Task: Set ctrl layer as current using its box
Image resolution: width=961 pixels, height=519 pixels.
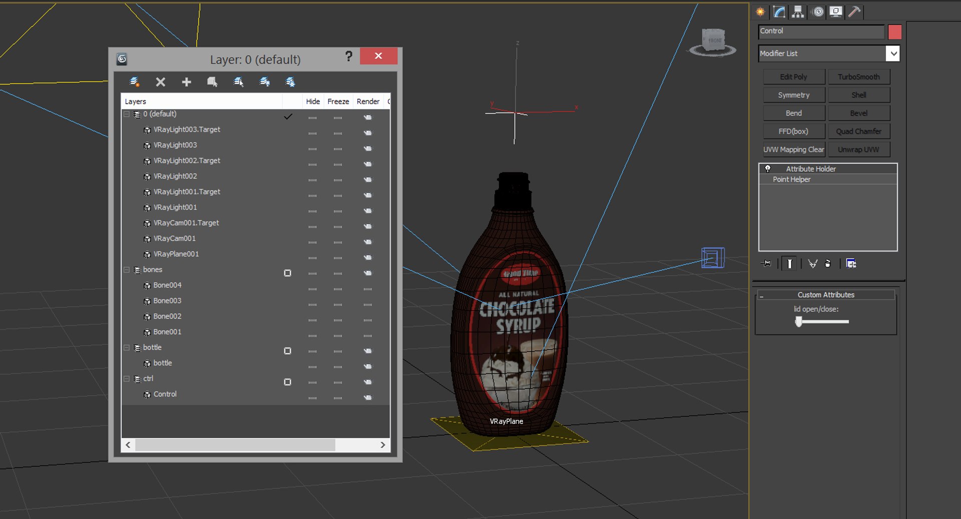Action: coord(287,382)
